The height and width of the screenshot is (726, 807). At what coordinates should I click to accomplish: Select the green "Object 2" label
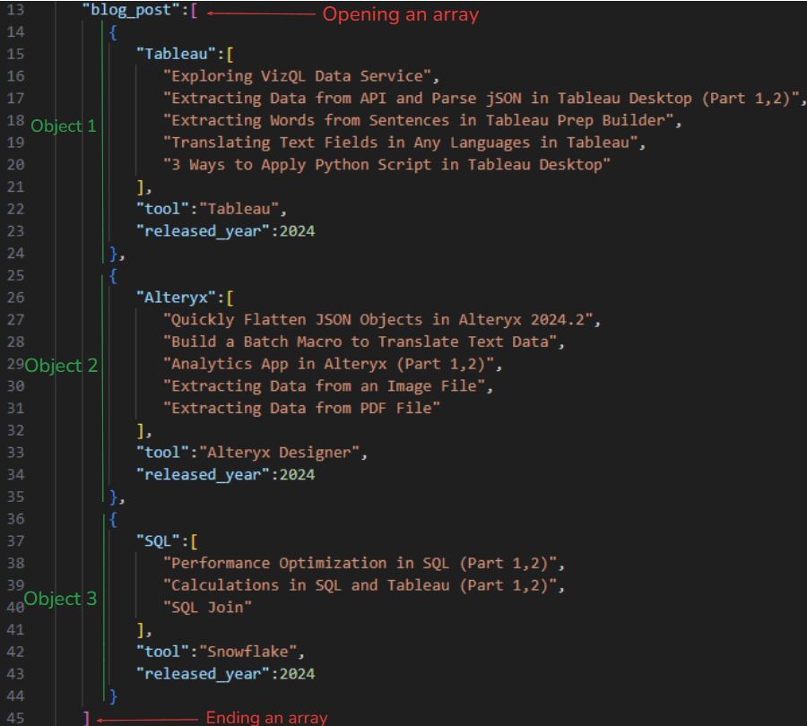pyautogui.click(x=61, y=366)
